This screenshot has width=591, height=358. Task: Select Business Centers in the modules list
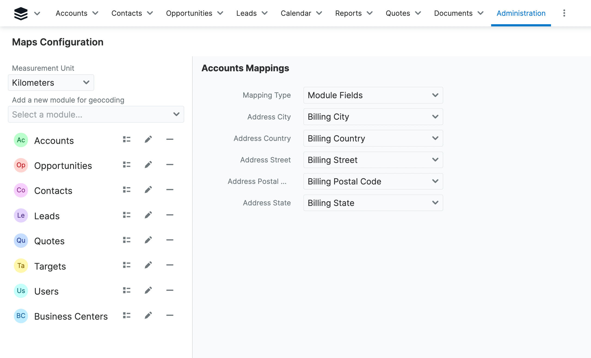click(x=71, y=316)
